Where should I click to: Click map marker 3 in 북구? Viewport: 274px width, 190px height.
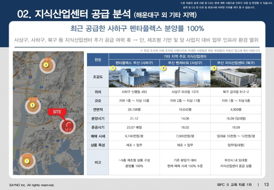(x=46, y=65)
